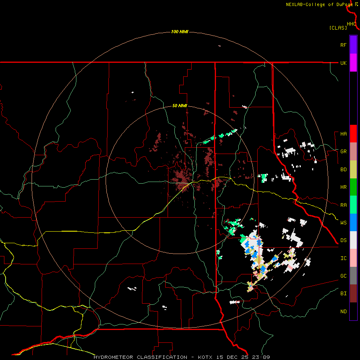Click the BI legend label
Image resolution: width=360 pixels, height=360 pixels.
tap(343, 294)
